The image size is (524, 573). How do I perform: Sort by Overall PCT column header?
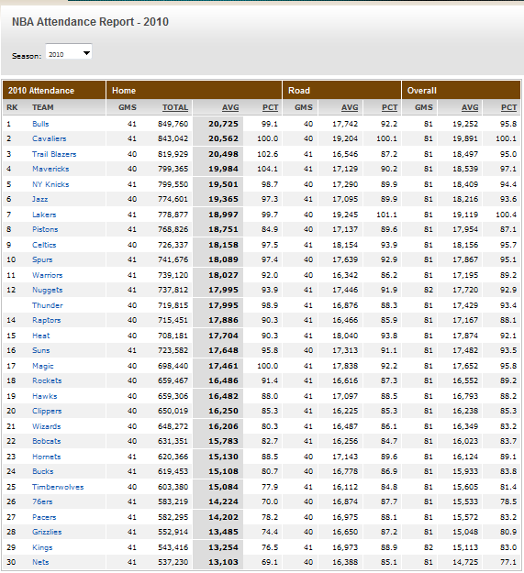point(508,107)
